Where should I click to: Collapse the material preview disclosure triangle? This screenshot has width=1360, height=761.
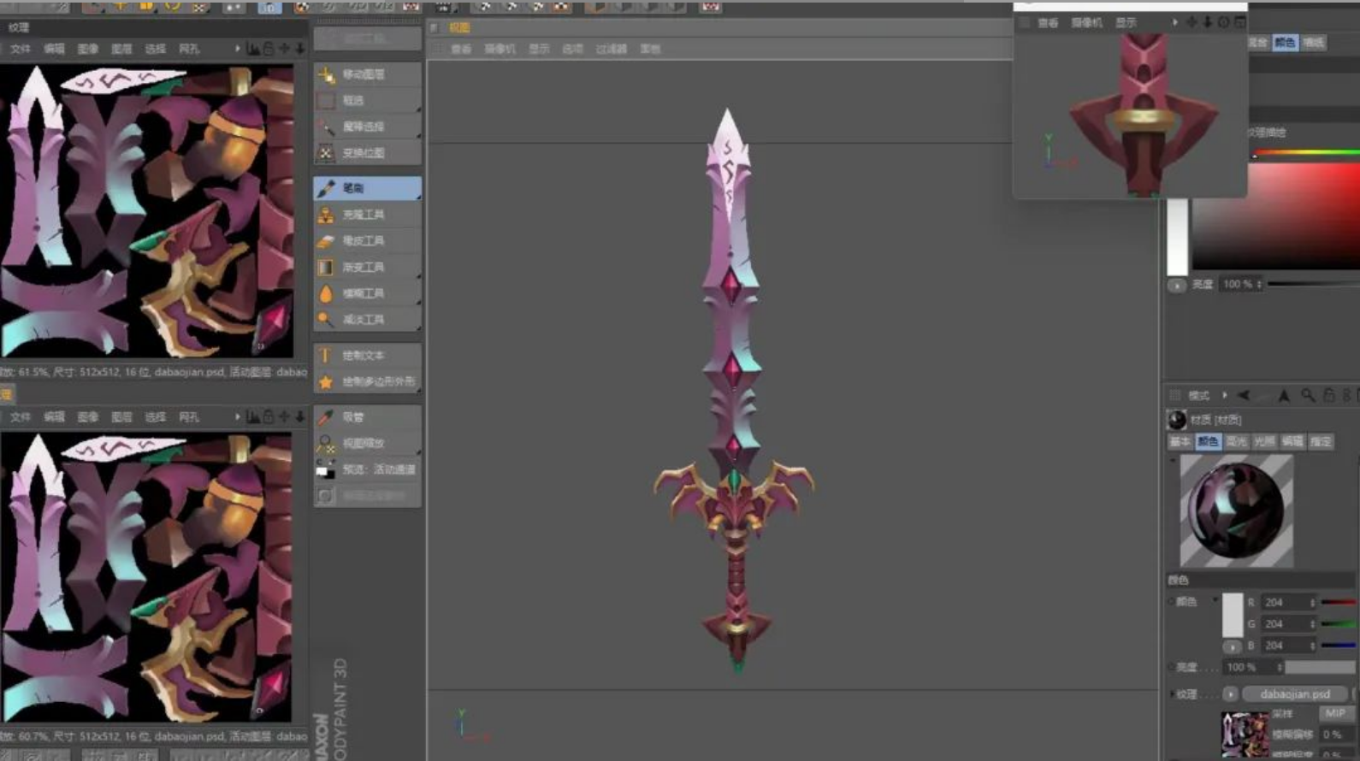[1173, 460]
